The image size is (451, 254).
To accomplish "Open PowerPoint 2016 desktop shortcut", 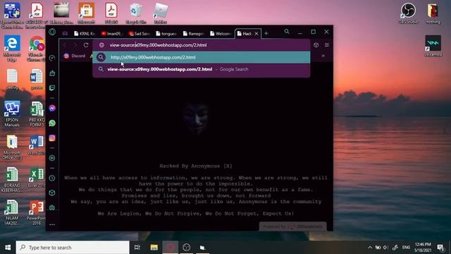I will pos(36,213).
